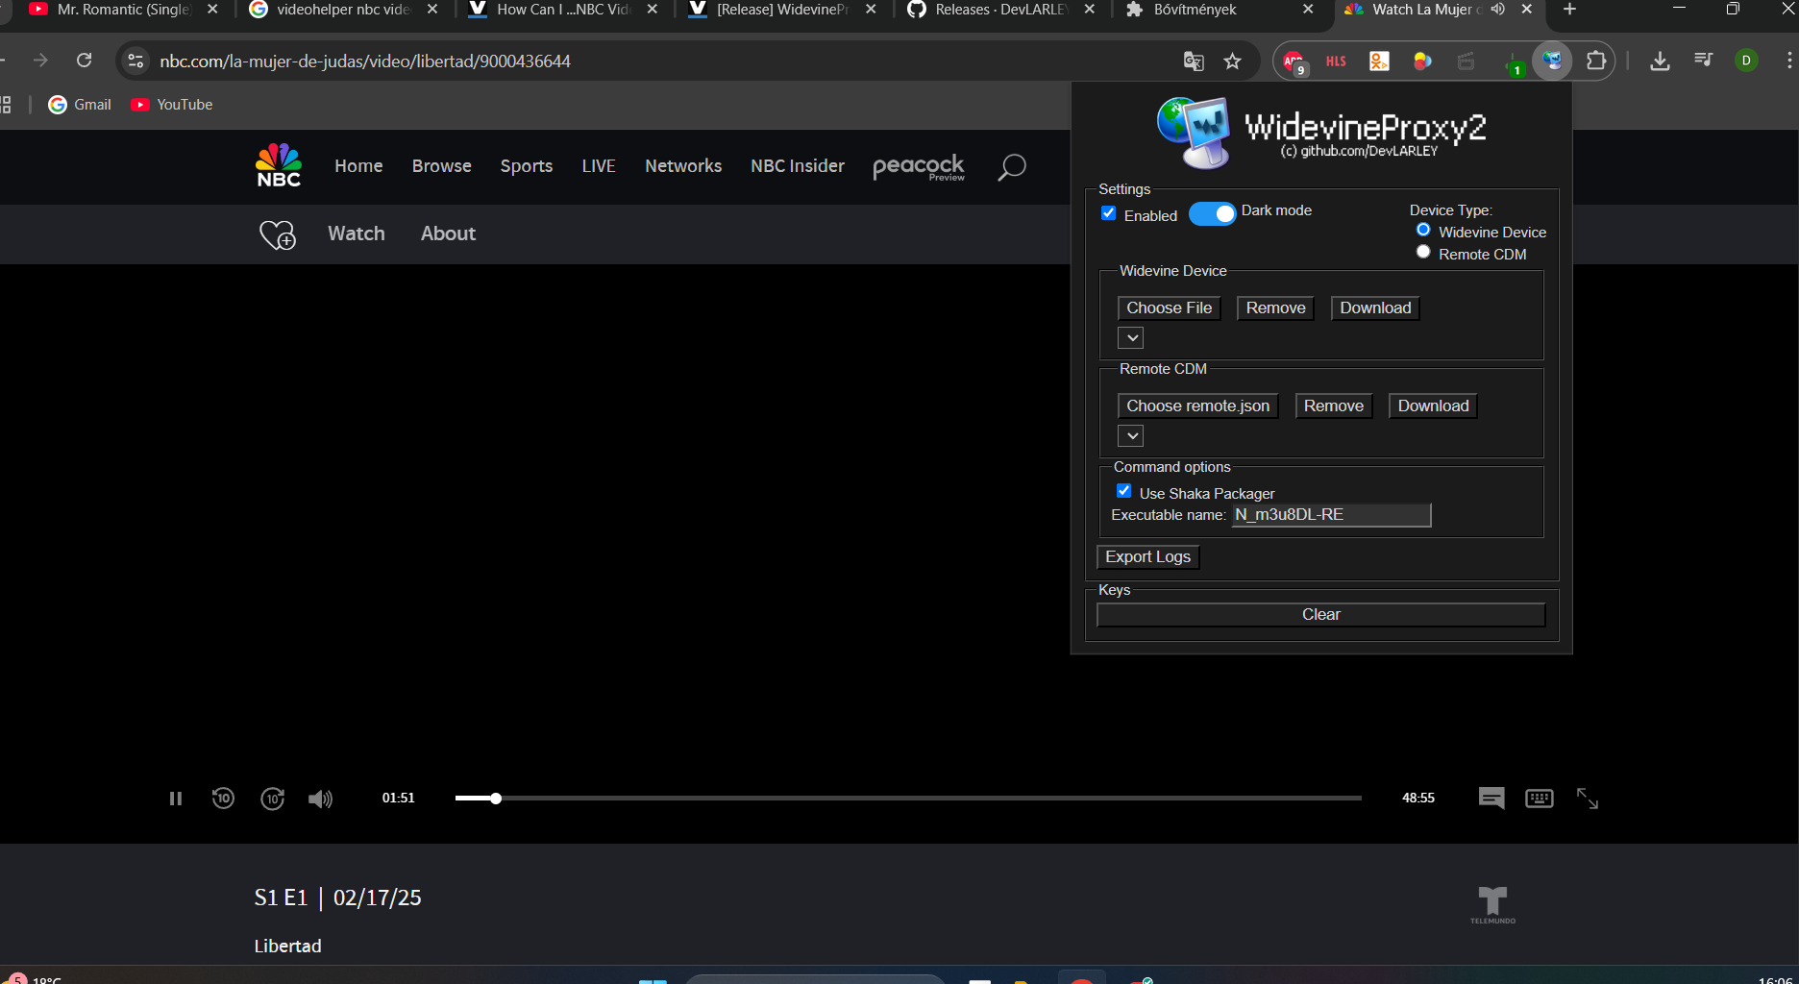Download the Remote CDM json
This screenshot has width=1799, height=984.
(x=1433, y=406)
